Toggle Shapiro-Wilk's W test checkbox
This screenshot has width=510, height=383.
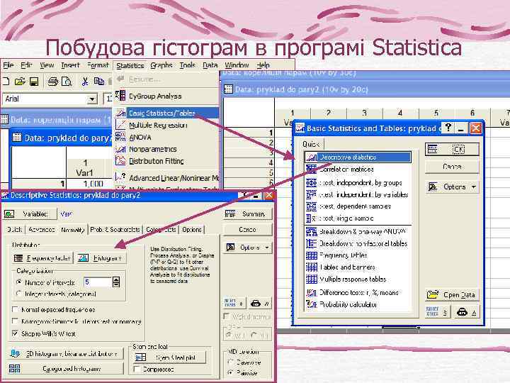tap(15, 333)
